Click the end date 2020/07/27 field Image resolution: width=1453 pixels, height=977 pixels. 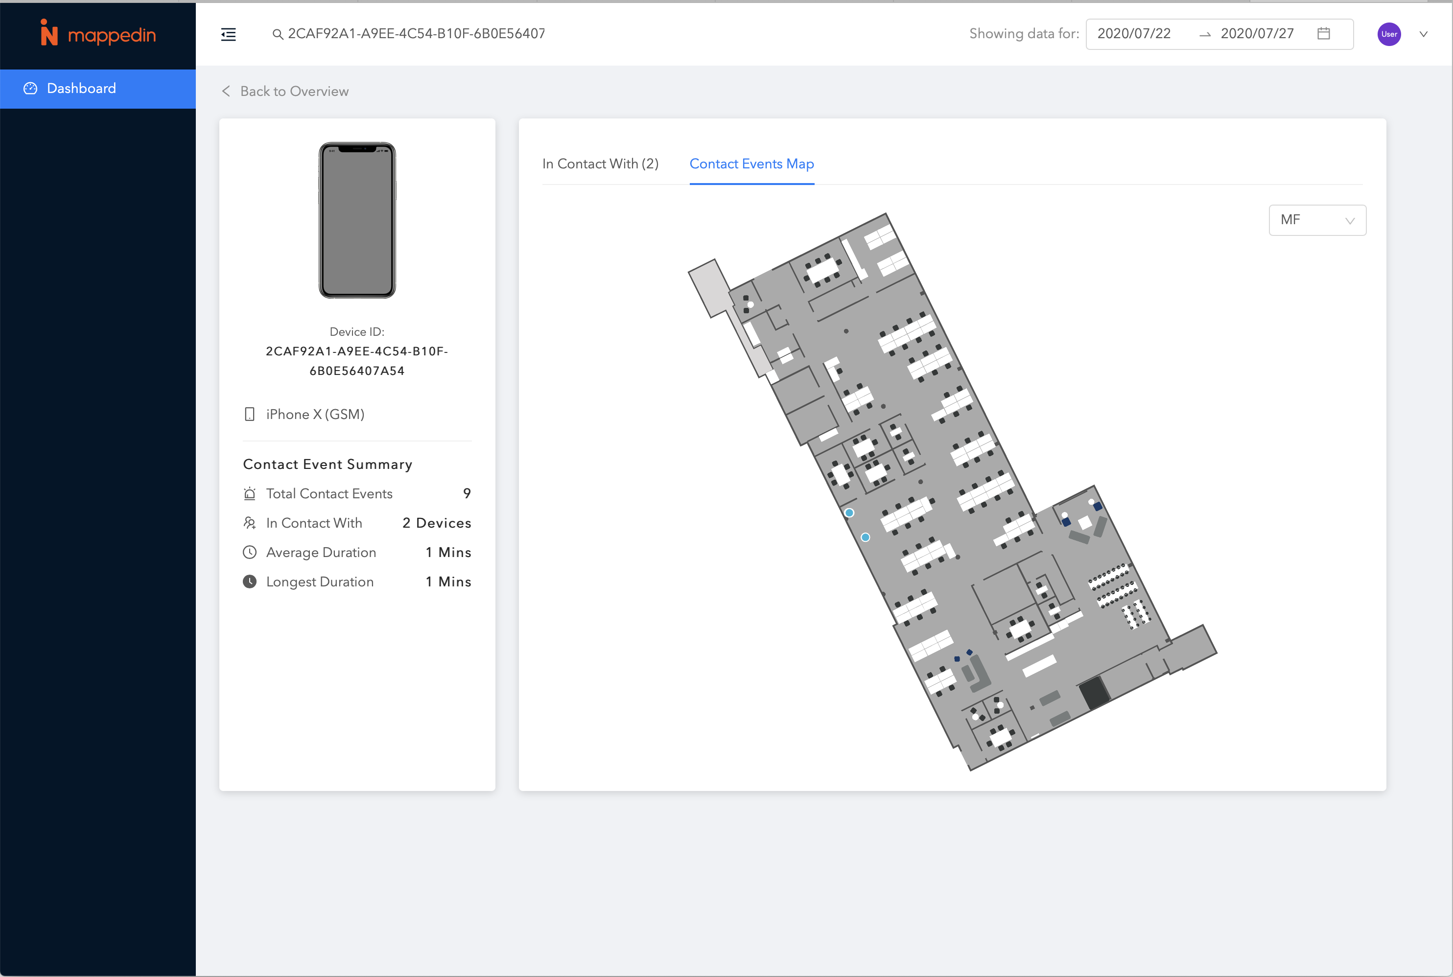1257,34
